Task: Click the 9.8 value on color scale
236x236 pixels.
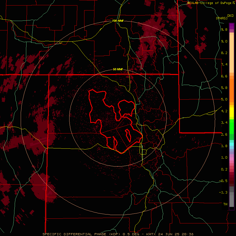Action: tap(224, 30)
